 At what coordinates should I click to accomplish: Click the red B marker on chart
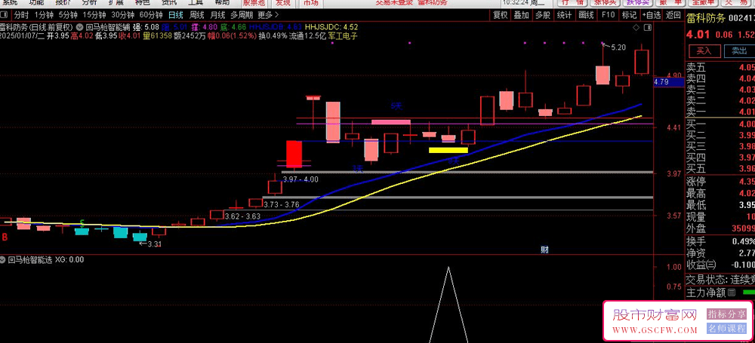5,237
